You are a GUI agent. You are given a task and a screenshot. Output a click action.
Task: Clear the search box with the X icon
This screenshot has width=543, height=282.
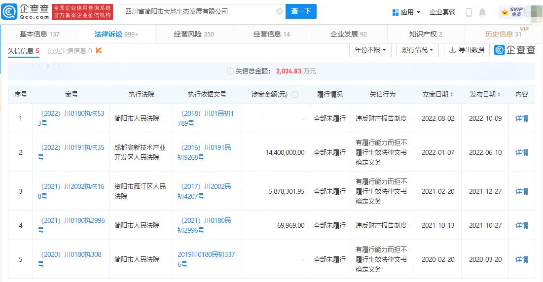pos(280,11)
